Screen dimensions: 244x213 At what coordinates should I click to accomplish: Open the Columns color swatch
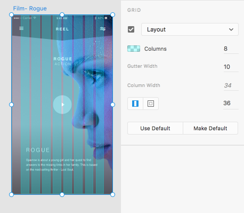point(134,49)
